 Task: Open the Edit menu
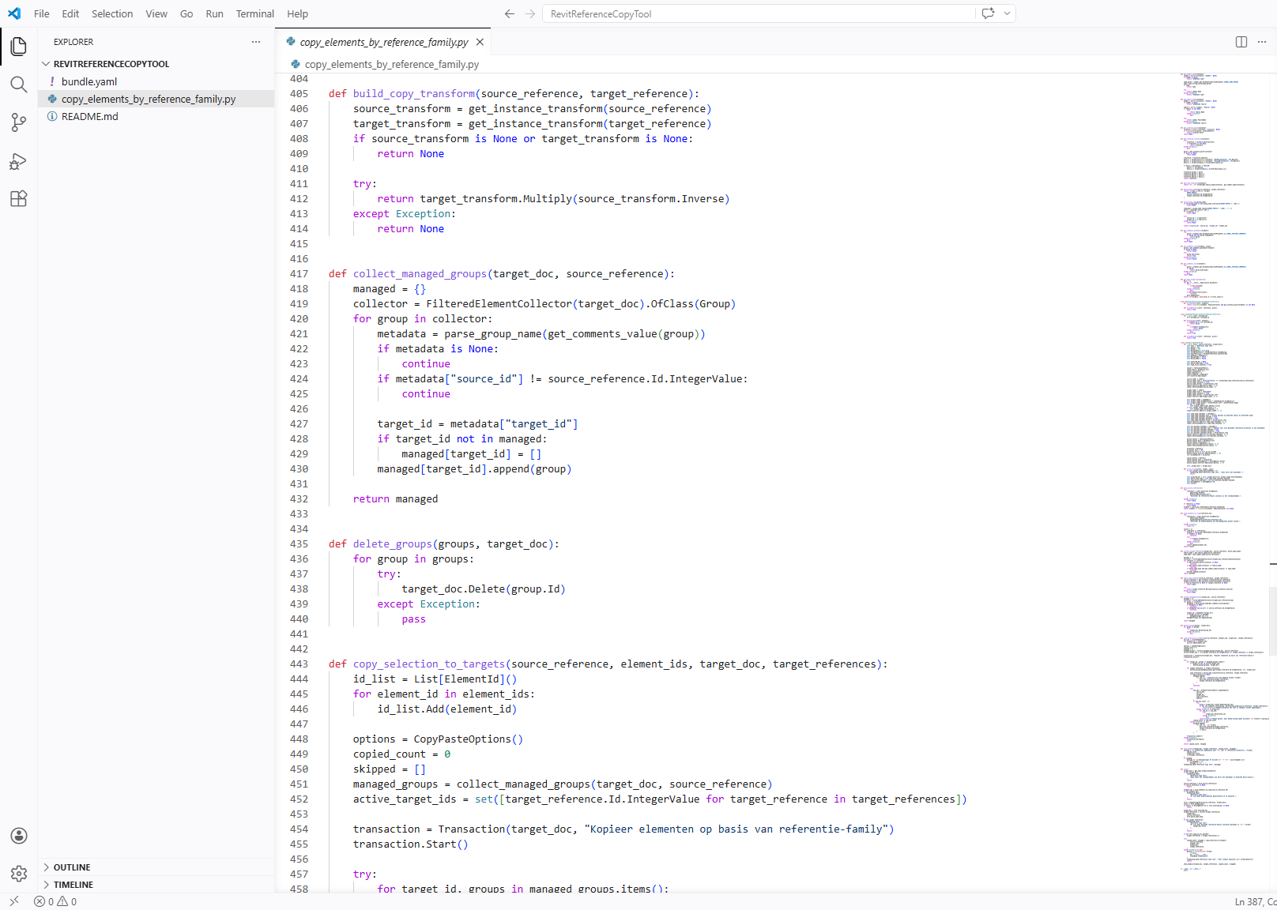[70, 13]
